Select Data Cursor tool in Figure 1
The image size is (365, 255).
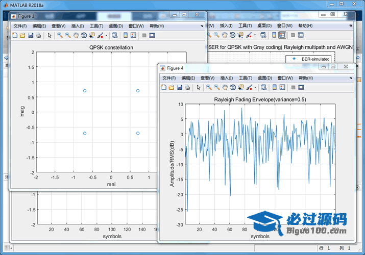(x=92, y=35)
